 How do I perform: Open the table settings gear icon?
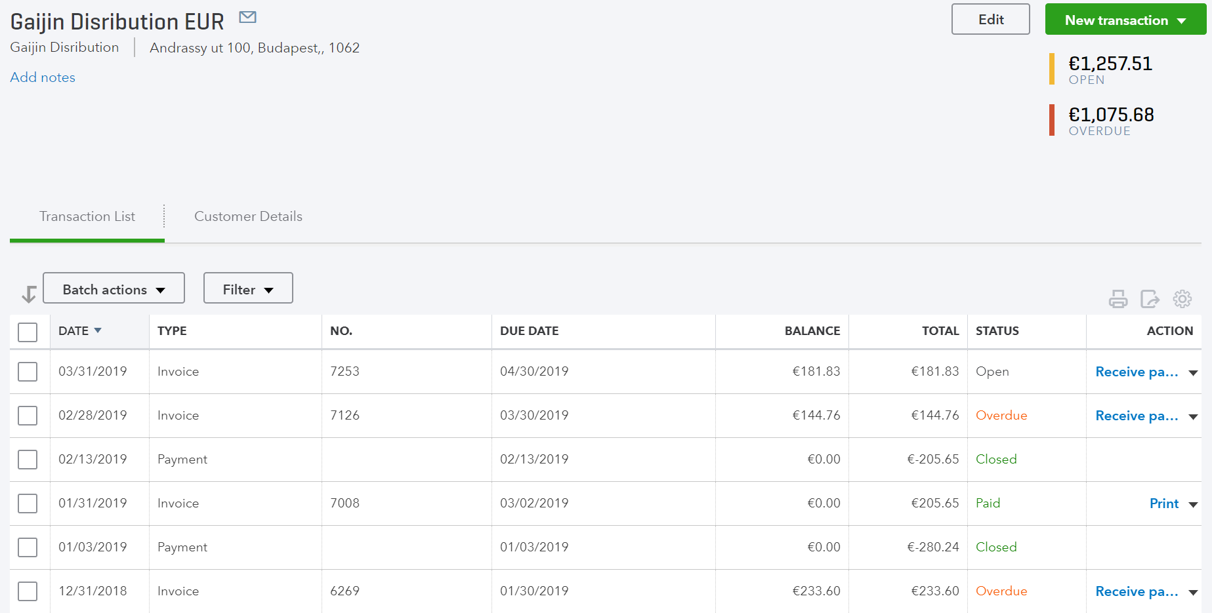[x=1182, y=299]
